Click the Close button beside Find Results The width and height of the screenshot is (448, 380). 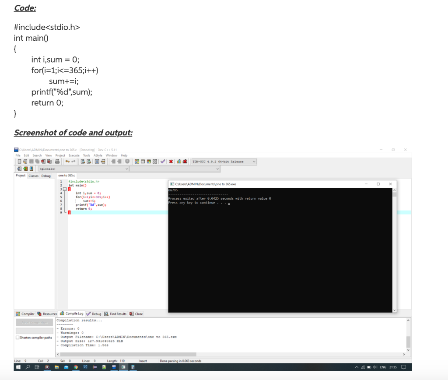click(x=138, y=314)
